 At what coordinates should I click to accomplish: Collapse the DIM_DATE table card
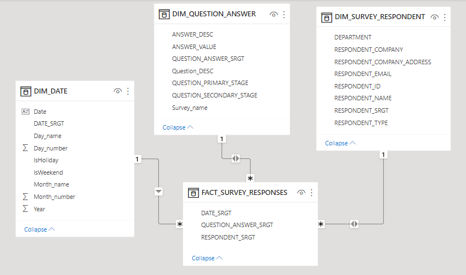39,229
